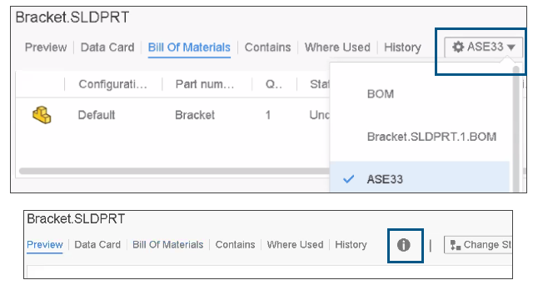Select the checked ASE33 list entry

[x=420, y=179]
